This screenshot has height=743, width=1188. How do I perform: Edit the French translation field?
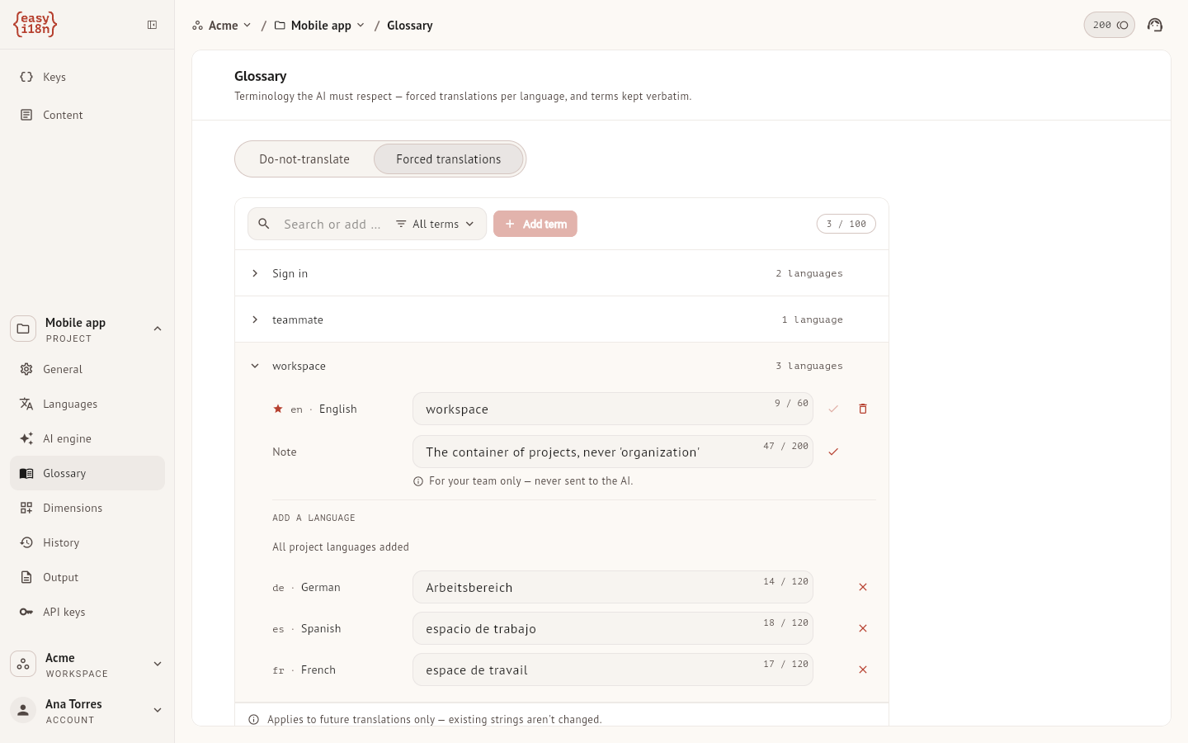pos(613,670)
